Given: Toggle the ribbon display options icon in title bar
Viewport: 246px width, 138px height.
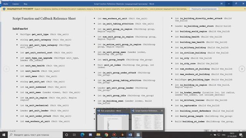Looking at the screenshot, I should (221, 3).
